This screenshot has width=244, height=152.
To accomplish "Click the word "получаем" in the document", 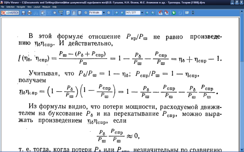I will tap(32, 81).
